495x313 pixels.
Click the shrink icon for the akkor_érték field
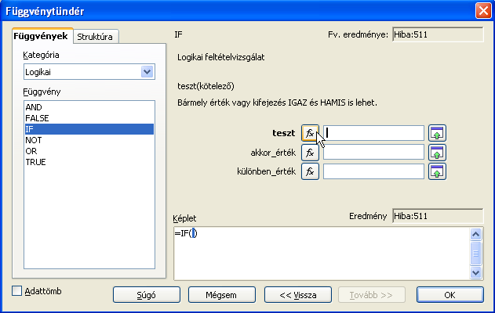click(437, 153)
